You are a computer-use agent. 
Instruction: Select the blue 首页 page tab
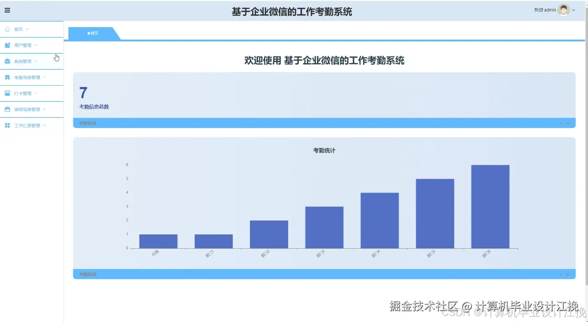coord(94,33)
